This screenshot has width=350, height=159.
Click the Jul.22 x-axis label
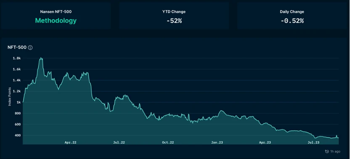coord(119,142)
